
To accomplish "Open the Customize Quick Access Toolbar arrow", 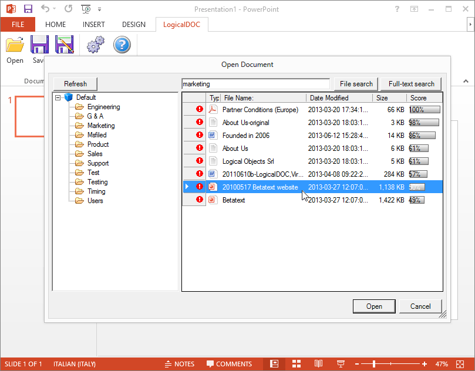I will tap(99, 9).
